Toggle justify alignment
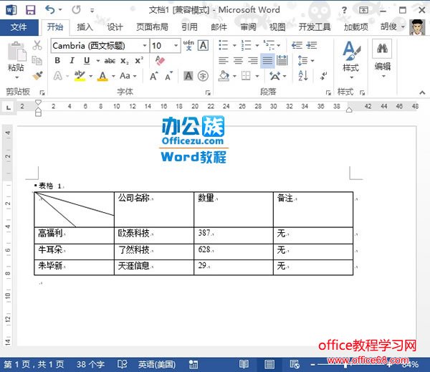The height and width of the screenshot is (372, 430). (267, 60)
